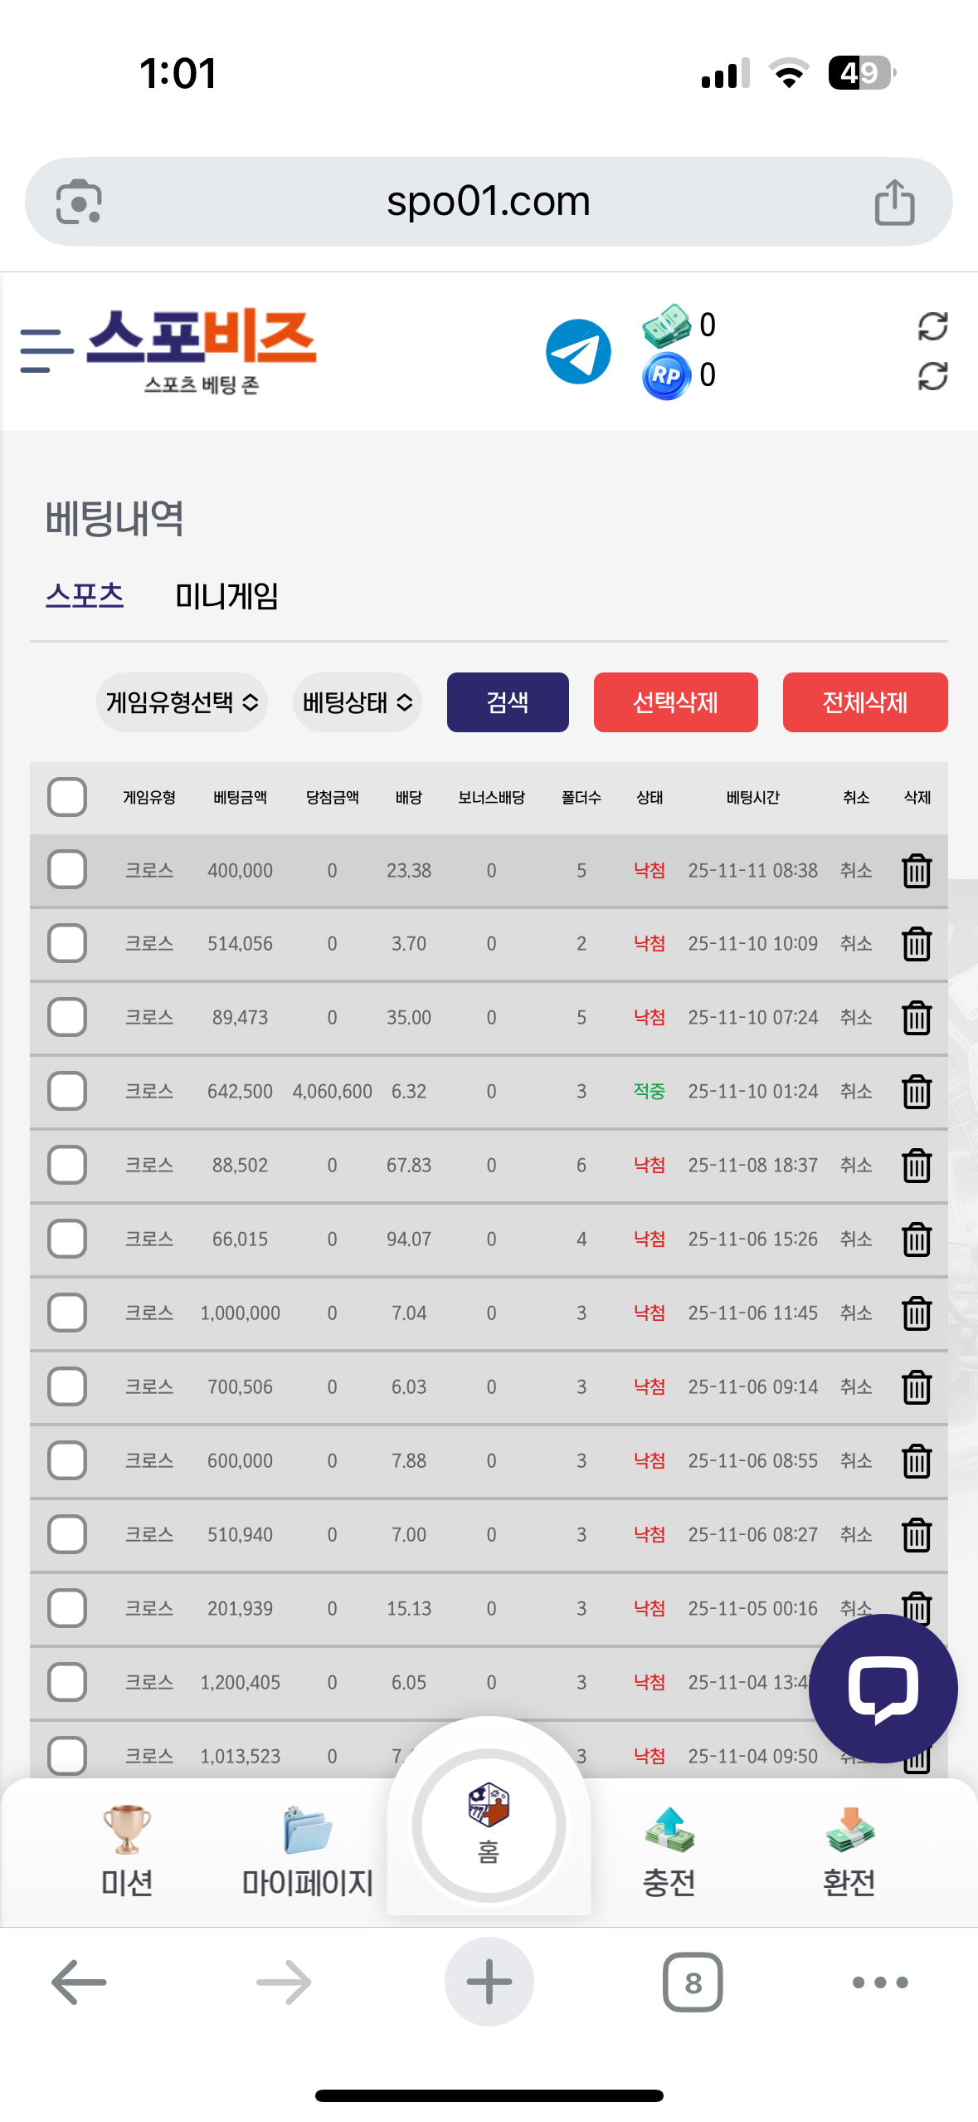Refresh the RP points balance

932,376
